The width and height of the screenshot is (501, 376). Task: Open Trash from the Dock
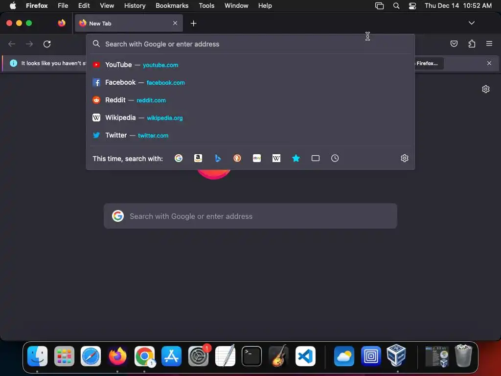pyautogui.click(x=463, y=355)
